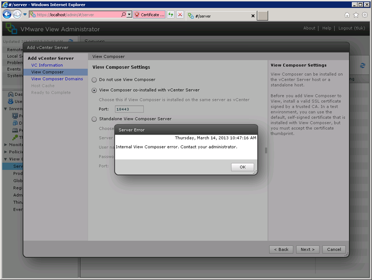The image size is (372, 280).
Task: Click the Persistent Disks icon under Inventory
Action: [15, 130]
